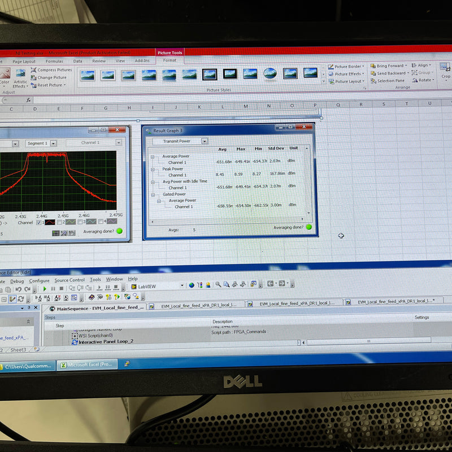Select column header R in Excel
Image resolution: width=452 pixels, height=452 pixels.
tap(360, 105)
